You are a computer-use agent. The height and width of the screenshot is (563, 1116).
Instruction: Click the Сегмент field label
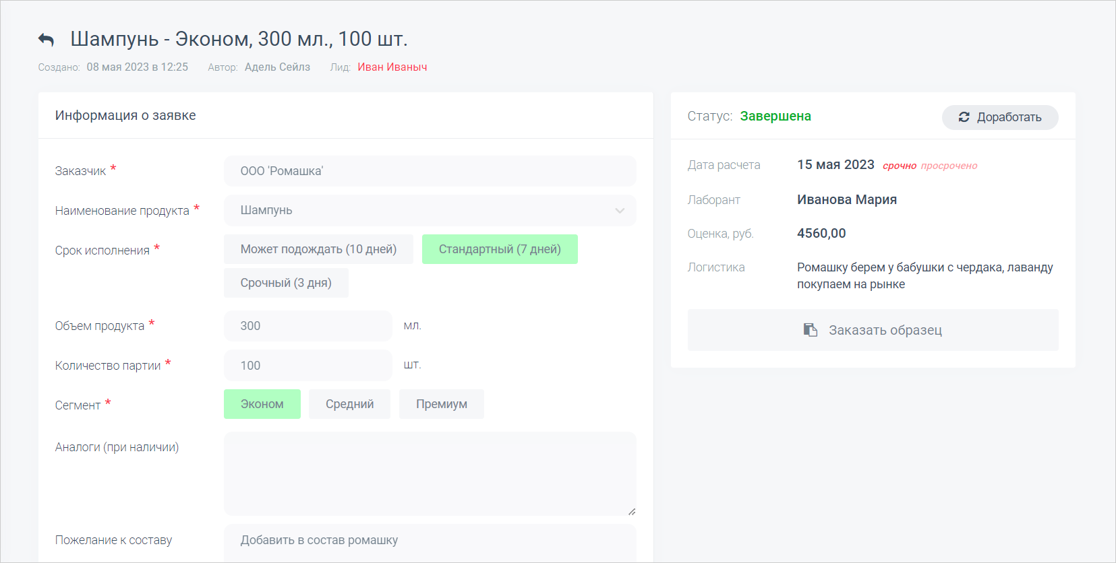(x=78, y=405)
